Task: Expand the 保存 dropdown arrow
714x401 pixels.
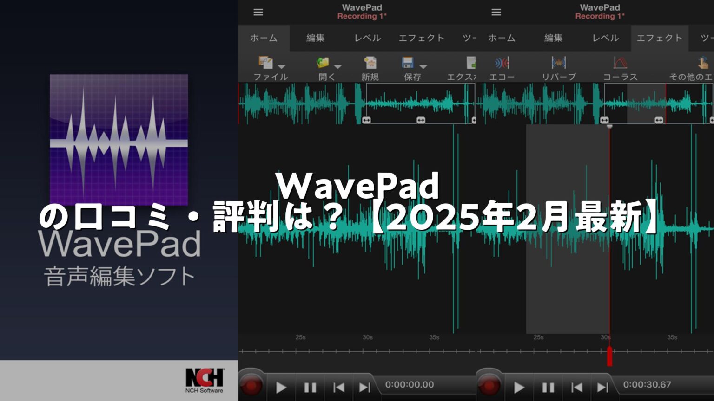Action: (x=423, y=67)
